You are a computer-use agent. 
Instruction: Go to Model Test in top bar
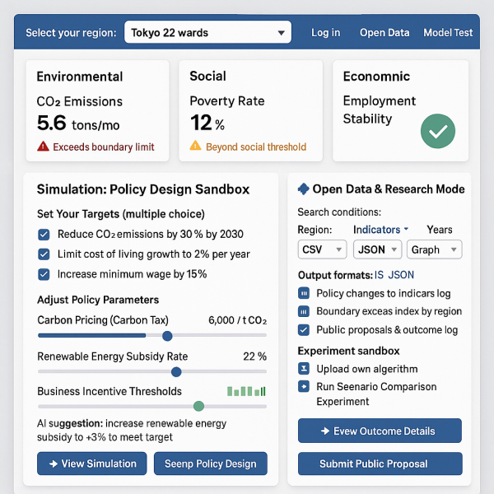[448, 33]
